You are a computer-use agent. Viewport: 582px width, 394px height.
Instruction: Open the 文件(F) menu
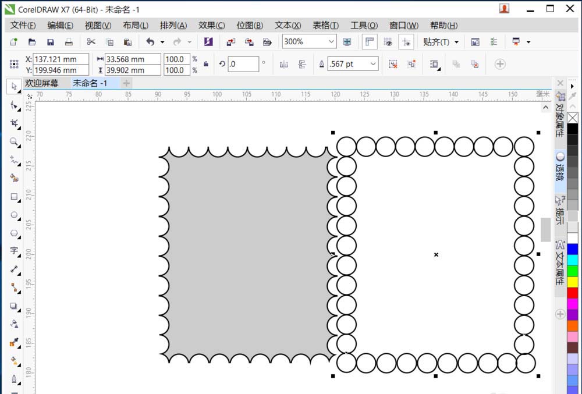pyautogui.click(x=22, y=25)
